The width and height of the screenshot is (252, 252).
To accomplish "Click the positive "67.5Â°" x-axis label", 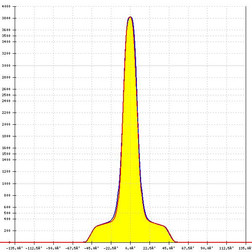I will 188,248.
